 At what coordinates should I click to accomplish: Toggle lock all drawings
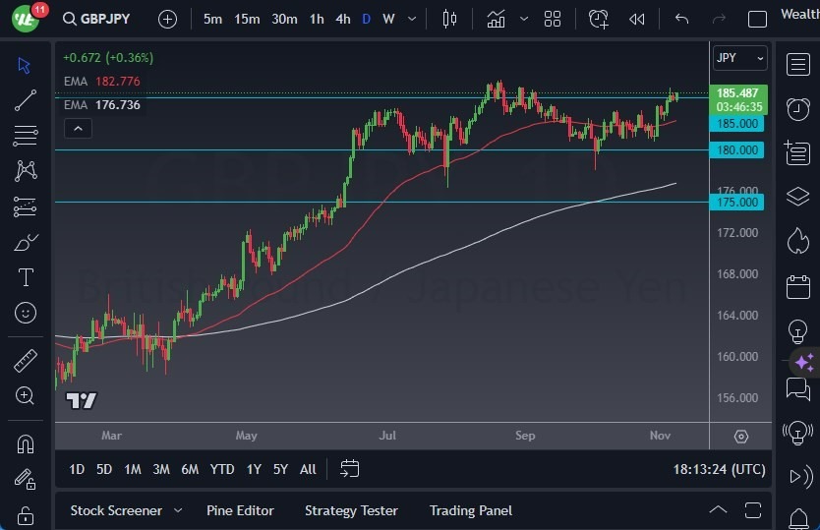[x=26, y=515]
